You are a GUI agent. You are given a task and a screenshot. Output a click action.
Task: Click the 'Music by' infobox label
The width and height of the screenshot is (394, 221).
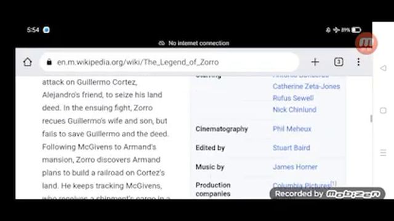[209, 167]
